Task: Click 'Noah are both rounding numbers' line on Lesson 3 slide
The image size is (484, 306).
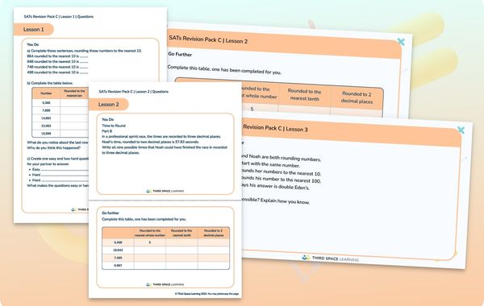Action: [282, 158]
